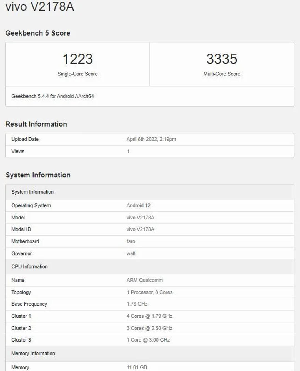
Task: Select the Multi-Core Score value 3335
Action: 222,59
